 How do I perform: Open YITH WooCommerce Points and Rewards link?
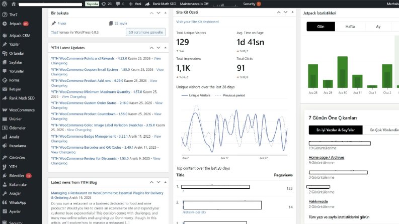click(x=83, y=58)
